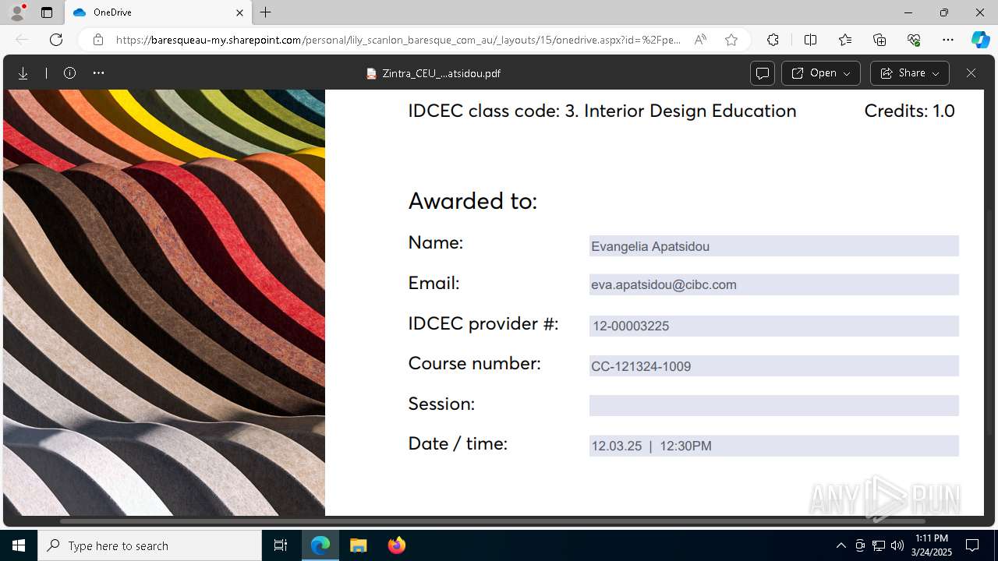Open Microsoft Edge from taskbar
This screenshot has height=561, width=998.
tap(320, 545)
